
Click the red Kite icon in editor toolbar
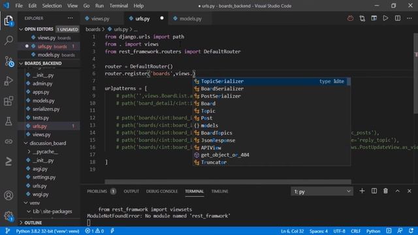[x=350, y=18]
